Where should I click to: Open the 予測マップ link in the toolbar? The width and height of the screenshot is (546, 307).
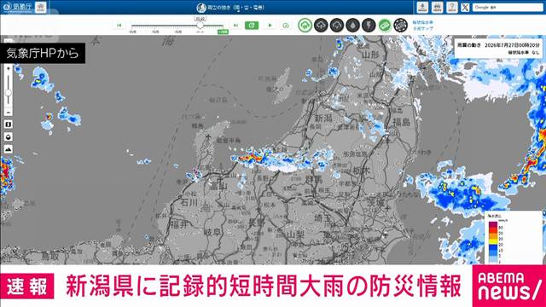pos(423,28)
